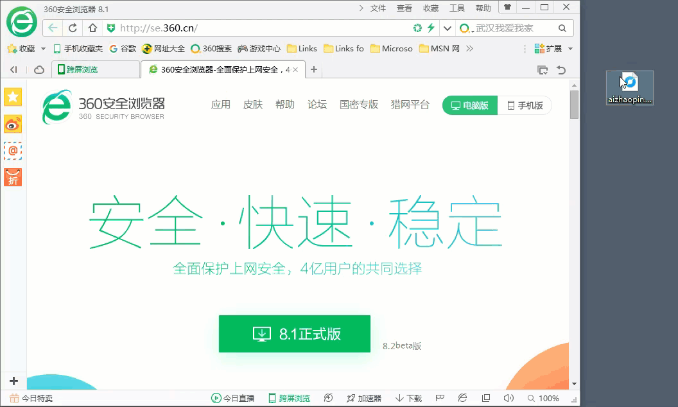Click 论坛 in page navigation
The height and width of the screenshot is (407, 678).
pyautogui.click(x=317, y=105)
